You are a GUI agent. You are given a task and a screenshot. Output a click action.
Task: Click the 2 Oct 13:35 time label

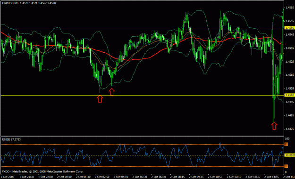pyautogui.click(x=253, y=177)
